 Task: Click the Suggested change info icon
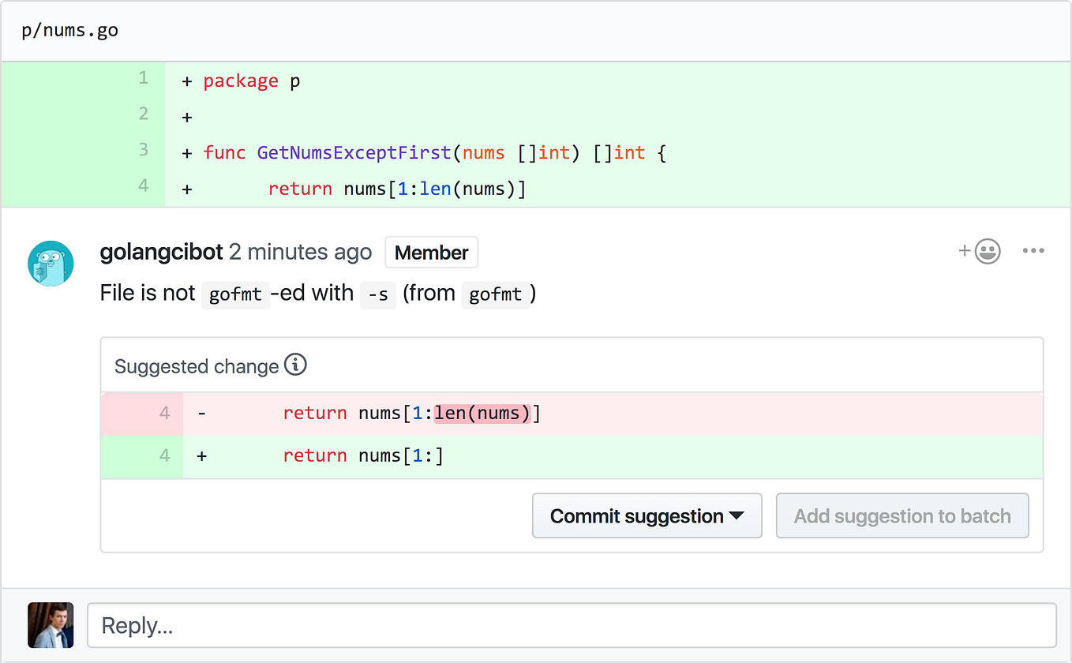[295, 365]
